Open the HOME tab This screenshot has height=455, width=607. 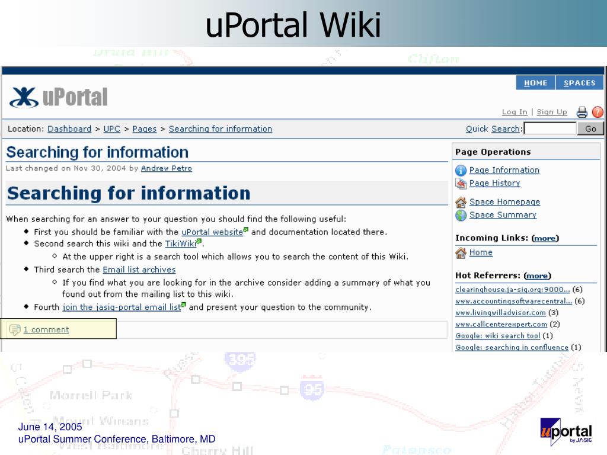tap(536, 83)
